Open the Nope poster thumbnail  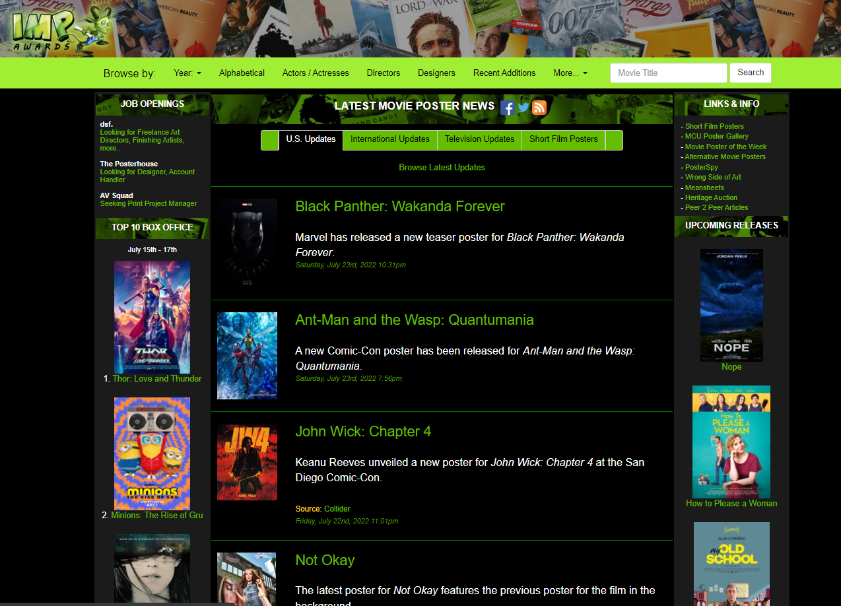click(x=731, y=305)
